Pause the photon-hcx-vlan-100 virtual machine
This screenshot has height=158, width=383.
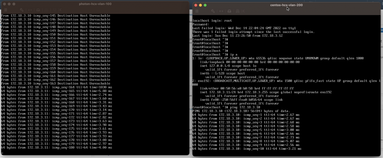point(6,10)
